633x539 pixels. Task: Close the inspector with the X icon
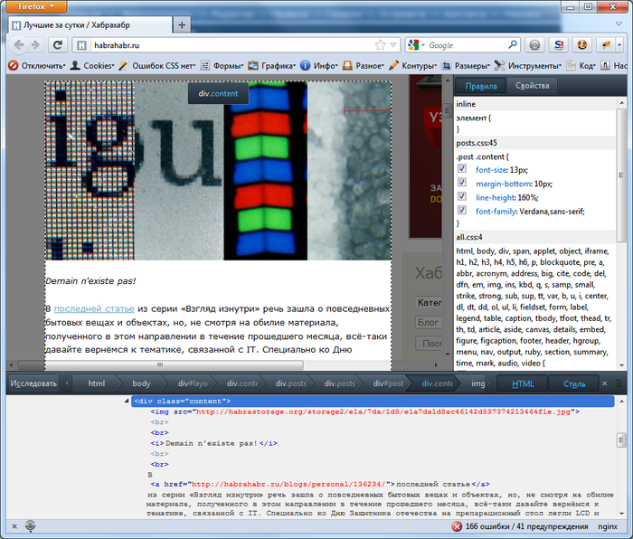pyautogui.click(x=604, y=383)
